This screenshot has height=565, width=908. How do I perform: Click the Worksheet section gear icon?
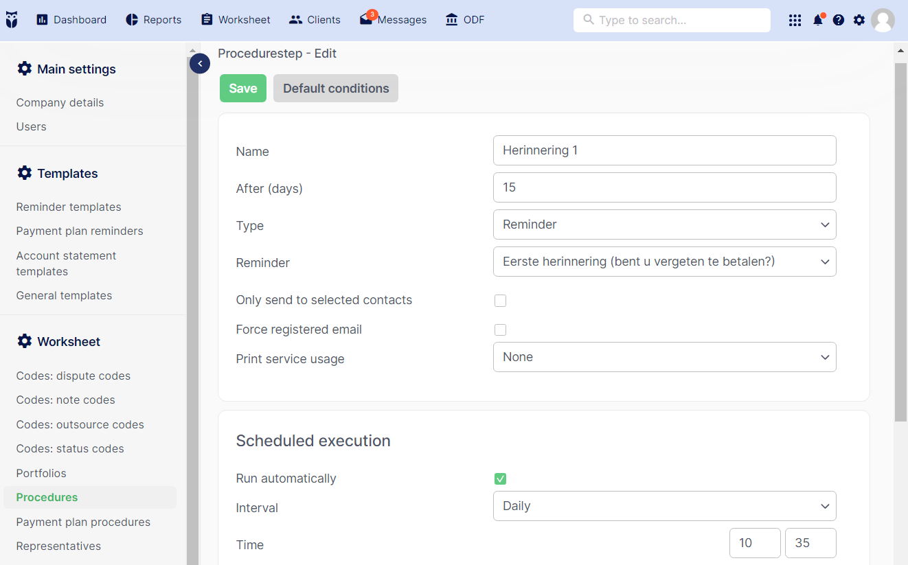pyautogui.click(x=25, y=341)
